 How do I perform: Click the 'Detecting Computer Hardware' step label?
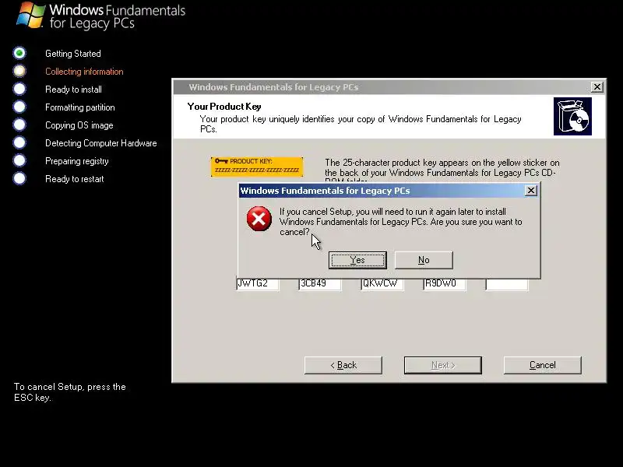[101, 143]
